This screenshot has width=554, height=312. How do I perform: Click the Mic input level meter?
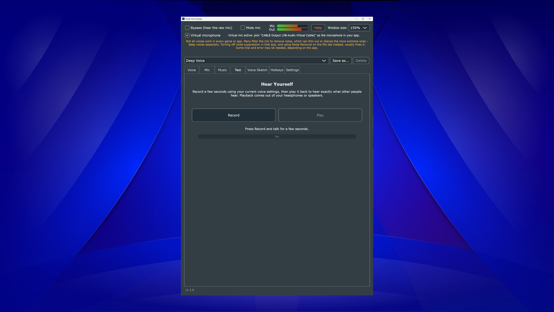click(292, 26)
